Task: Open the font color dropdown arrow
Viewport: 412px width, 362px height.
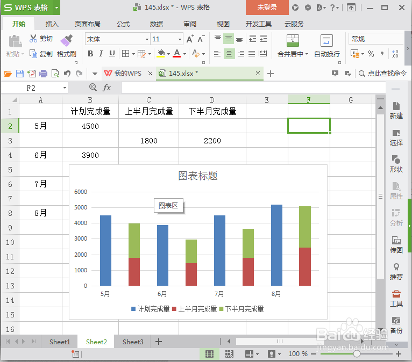Action: coord(184,54)
